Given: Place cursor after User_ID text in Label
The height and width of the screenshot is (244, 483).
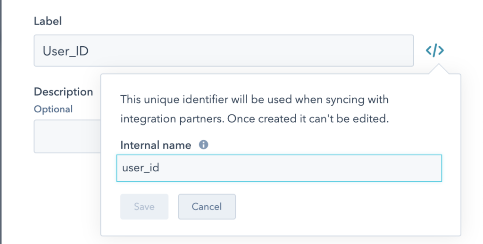Looking at the screenshot, I should pyautogui.click(x=89, y=51).
